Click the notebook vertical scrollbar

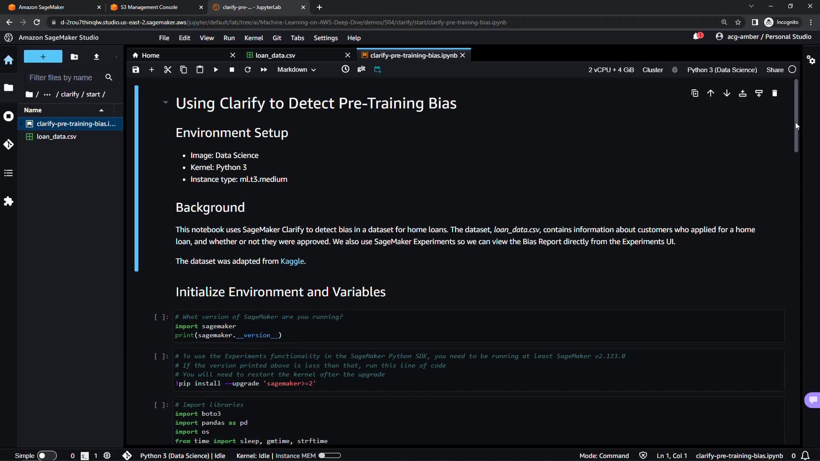click(796, 115)
